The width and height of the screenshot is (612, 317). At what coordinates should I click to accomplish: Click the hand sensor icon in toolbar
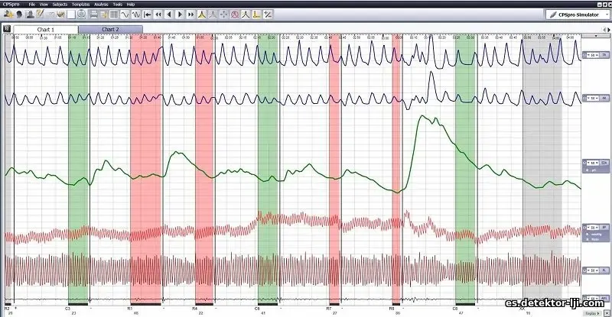click(x=60, y=15)
